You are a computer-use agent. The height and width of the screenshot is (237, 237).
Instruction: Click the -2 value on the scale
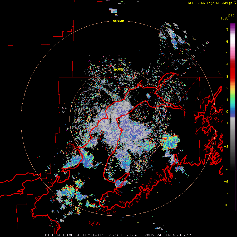click(226, 135)
